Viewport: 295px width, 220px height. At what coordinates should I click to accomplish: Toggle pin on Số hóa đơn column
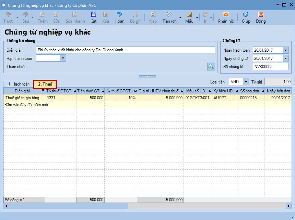(262, 91)
